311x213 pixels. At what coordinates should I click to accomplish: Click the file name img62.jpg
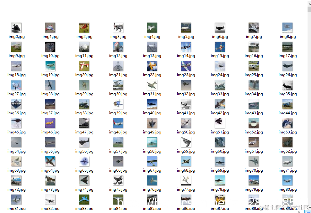pyautogui.click(x=288, y=151)
